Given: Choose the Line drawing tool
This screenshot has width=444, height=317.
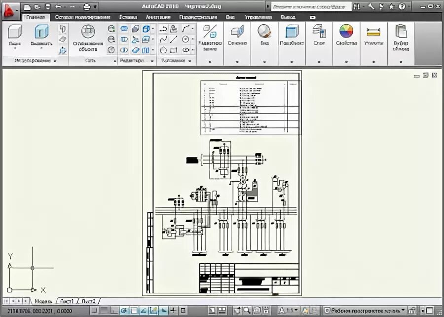Looking at the screenshot, I should pos(174,40).
